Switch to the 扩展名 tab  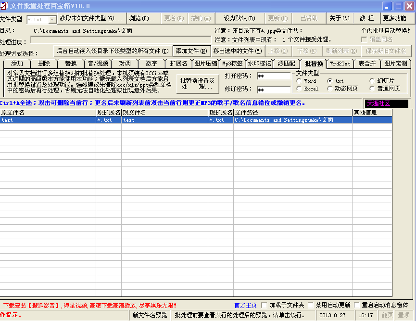[x=178, y=64]
